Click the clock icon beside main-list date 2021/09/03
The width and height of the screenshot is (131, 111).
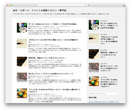coord(29,60)
